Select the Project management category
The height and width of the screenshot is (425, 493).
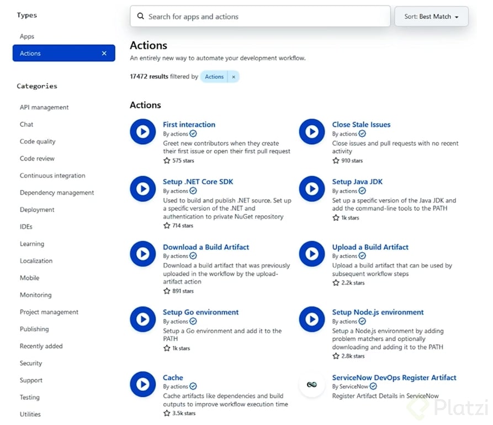point(49,312)
